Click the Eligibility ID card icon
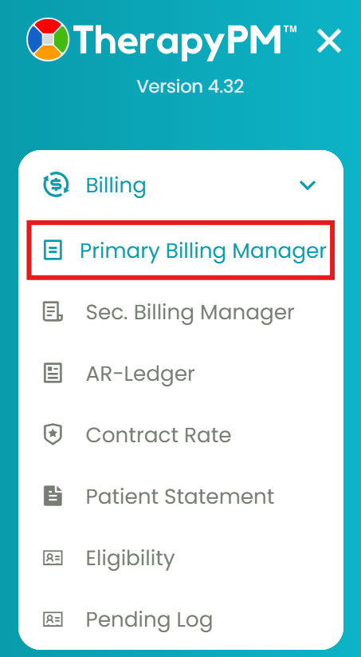 53,558
